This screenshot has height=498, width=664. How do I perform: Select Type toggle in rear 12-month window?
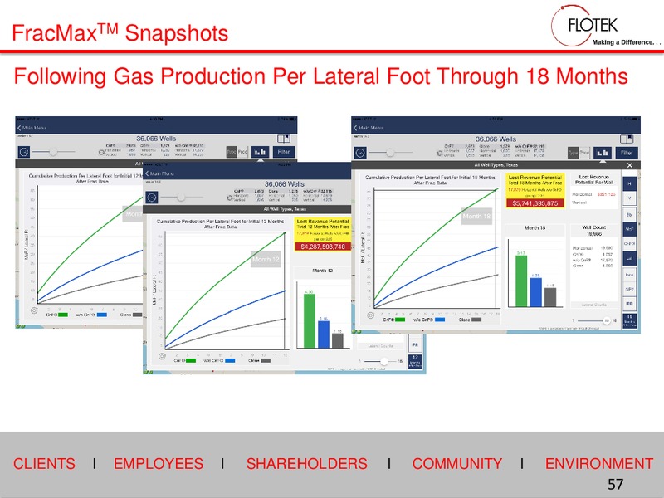coord(232,152)
